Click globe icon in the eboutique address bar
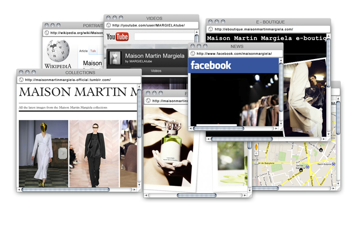 210,29
